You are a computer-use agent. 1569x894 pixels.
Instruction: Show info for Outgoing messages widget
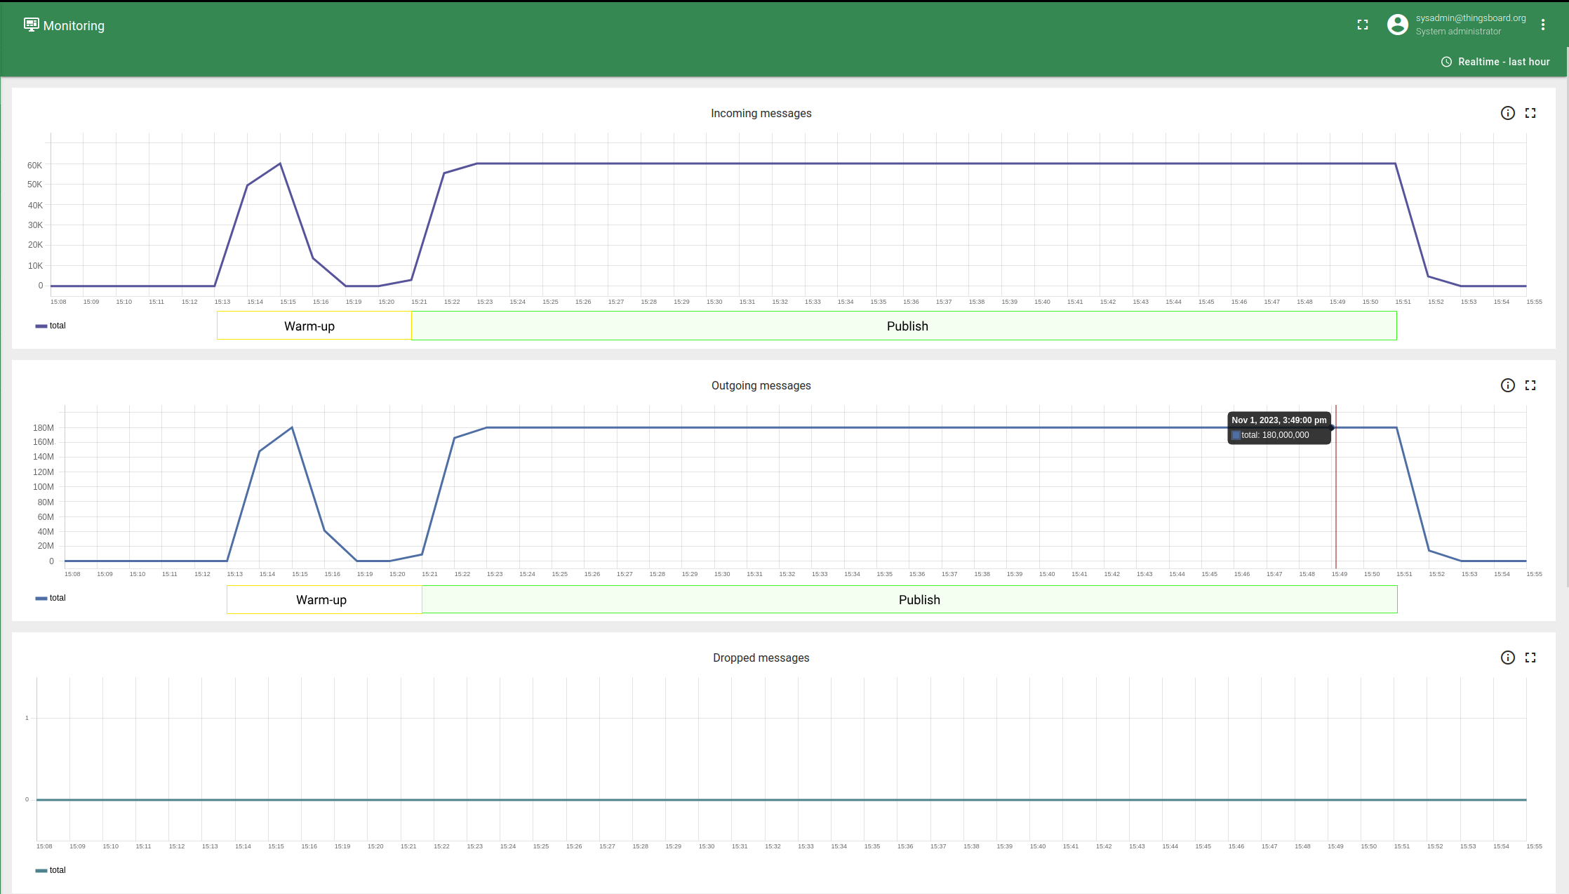pos(1507,385)
